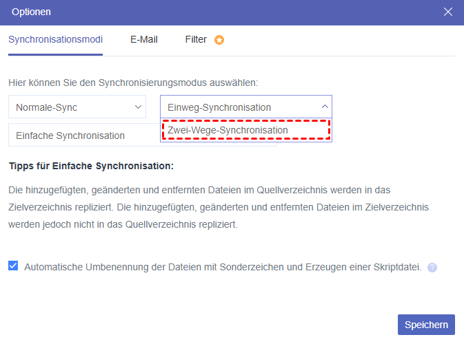The height and width of the screenshot is (346, 464).
Task: Click the 'Tipps für Einfache Synchronisation' heading
Action: pyautogui.click(x=91, y=166)
